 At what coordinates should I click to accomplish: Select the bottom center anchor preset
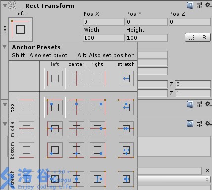pyautogui.click(x=76, y=150)
